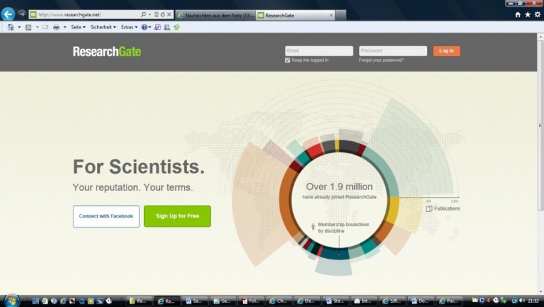Click the red segment of the discipline ring

pyautogui.click(x=315, y=151)
